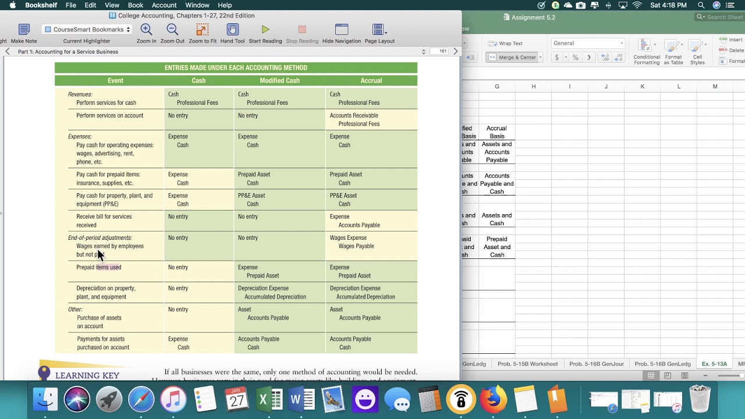Click the Zoom Out magnifier icon
Viewport: 745px width, 419px height.
coord(172,30)
